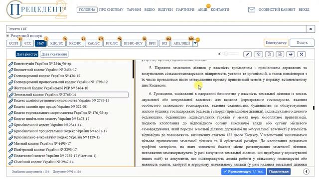The width and height of the screenshot is (319, 179).
Task: Click link icon beside Конституція України
Action: tap(10, 64)
